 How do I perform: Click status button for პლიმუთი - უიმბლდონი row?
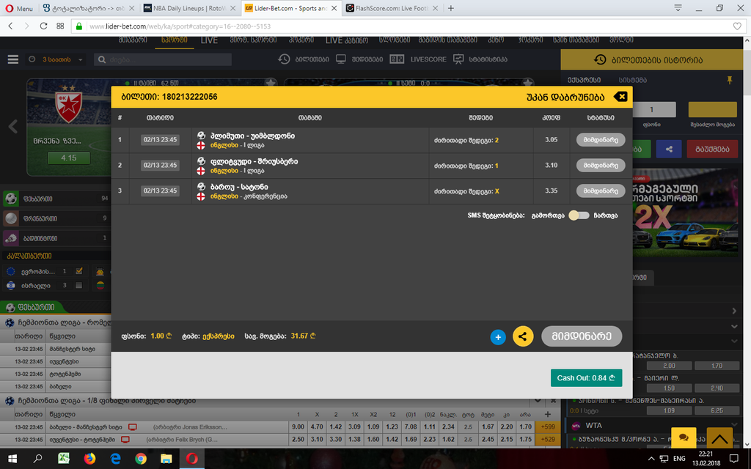[x=601, y=140]
